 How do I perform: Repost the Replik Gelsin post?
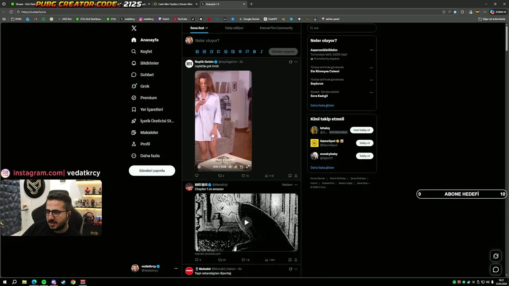click(221, 176)
